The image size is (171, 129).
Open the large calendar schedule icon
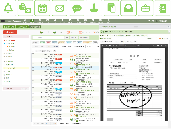point(42,8)
